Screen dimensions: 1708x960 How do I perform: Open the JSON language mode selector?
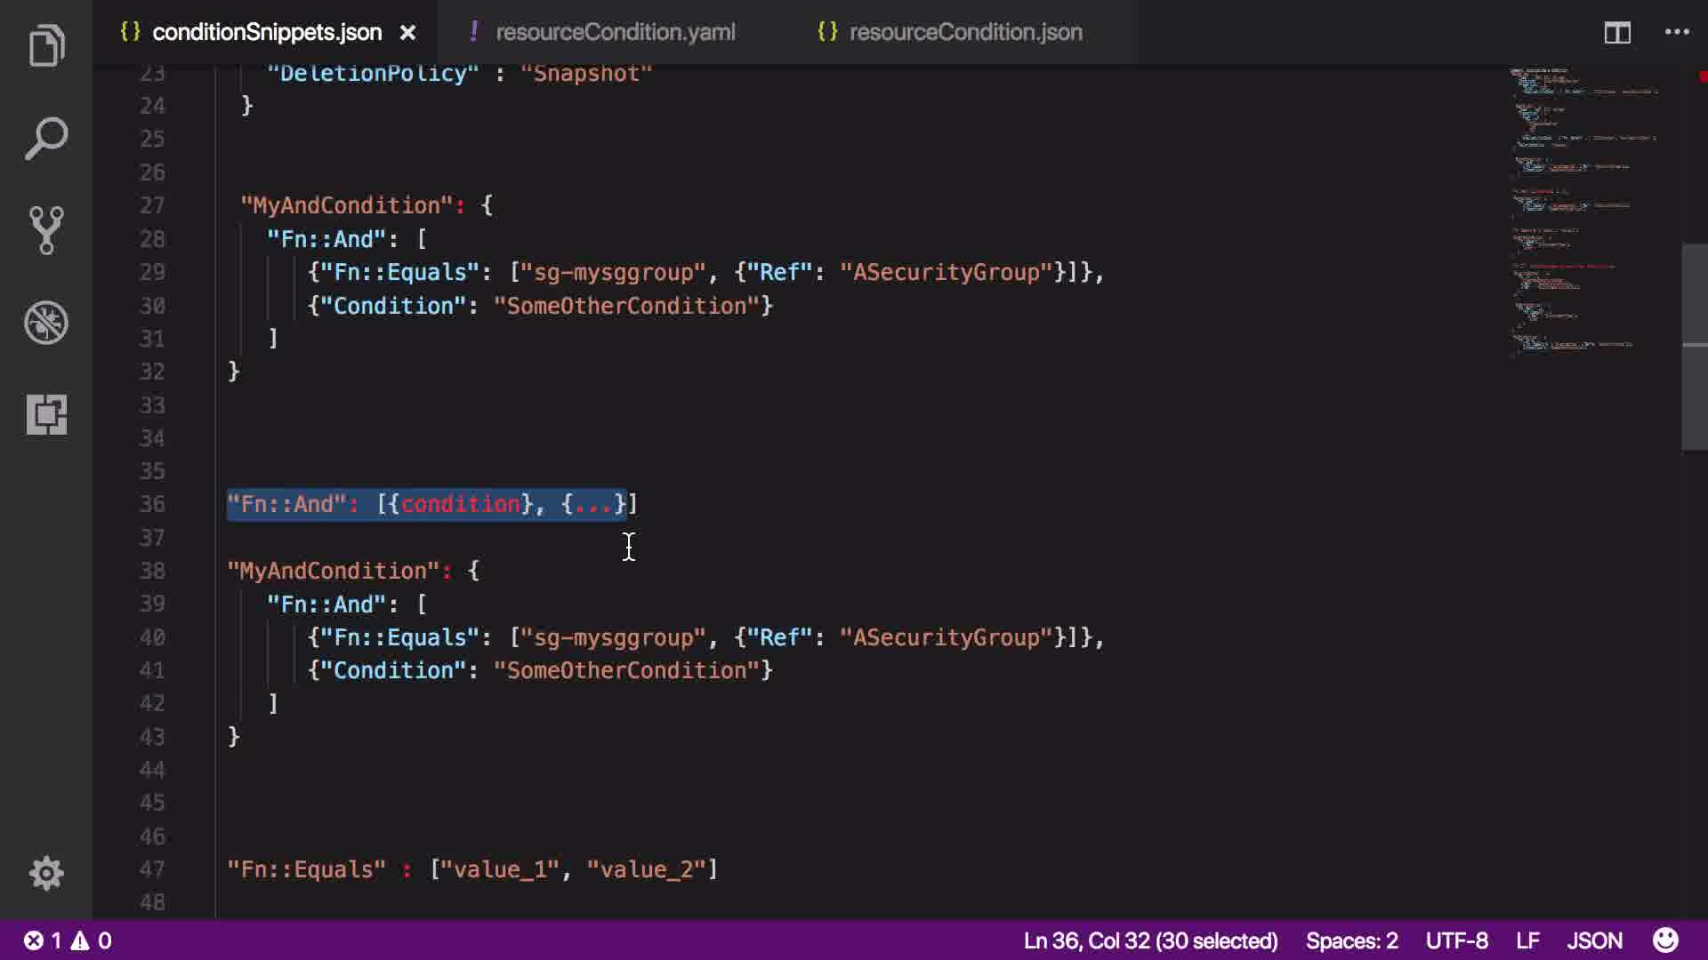click(1594, 940)
